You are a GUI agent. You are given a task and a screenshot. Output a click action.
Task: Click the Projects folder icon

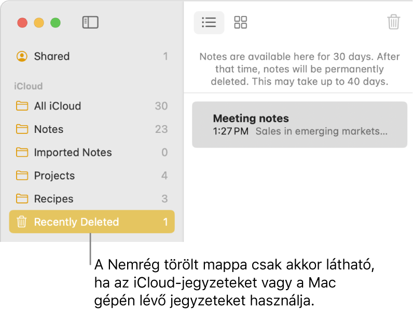[22, 175]
